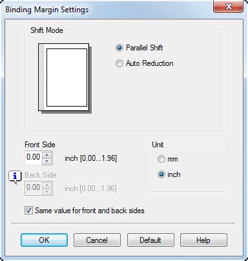This screenshot has width=248, height=261.
Task: Click the Front Side value field
Action: tap(34, 158)
